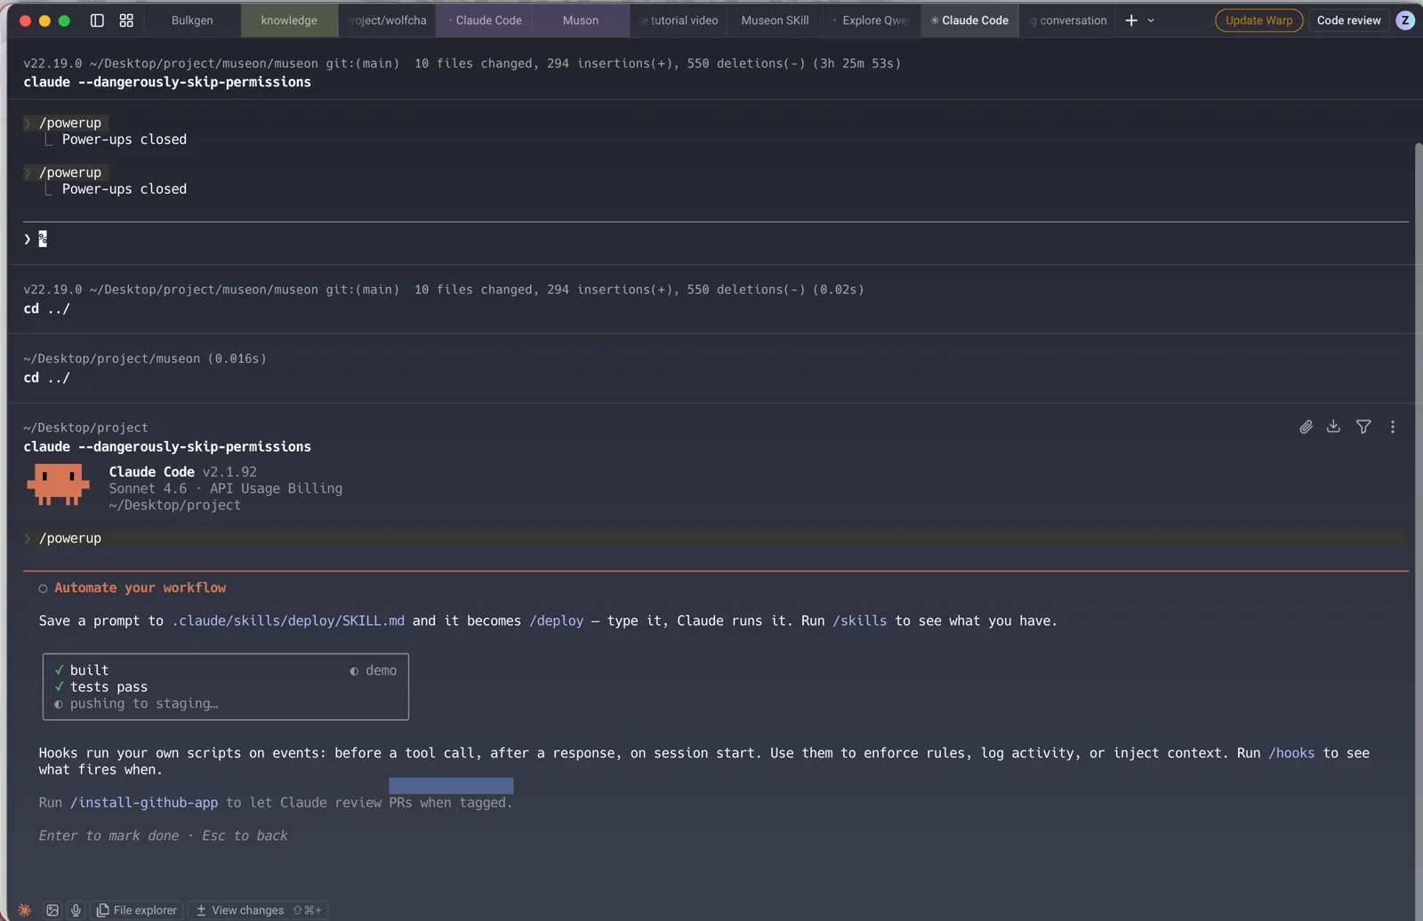Switch to the knowledge tab

click(x=289, y=20)
